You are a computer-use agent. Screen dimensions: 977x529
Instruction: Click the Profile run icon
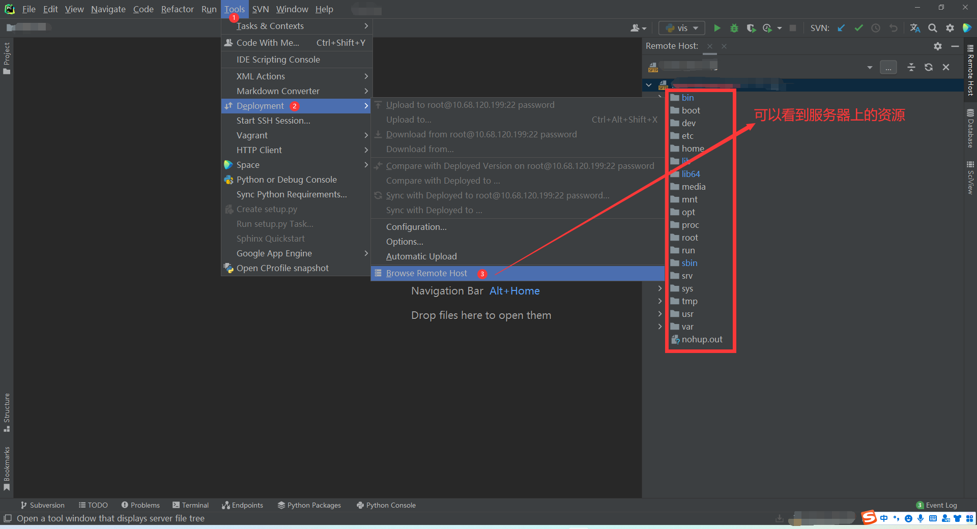(x=767, y=28)
